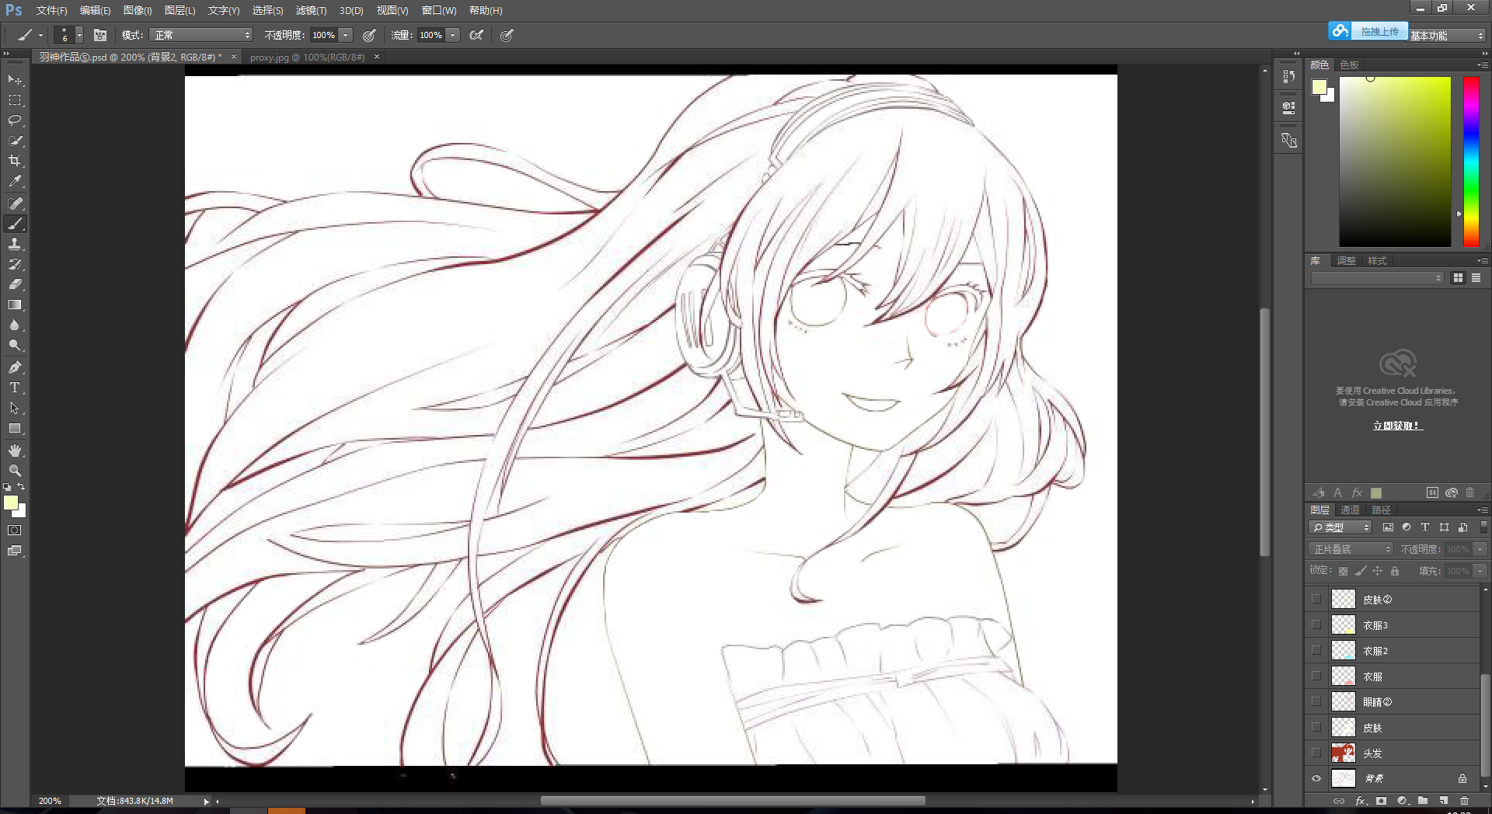Select the Crop tool
This screenshot has width=1492, height=814.
click(15, 161)
